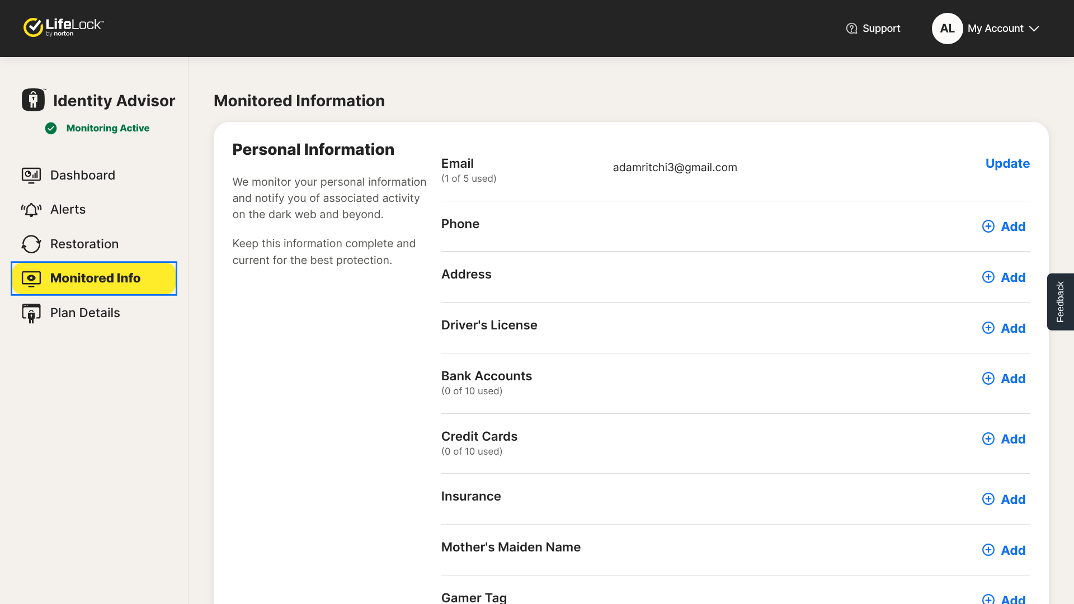Image resolution: width=1074 pixels, height=604 pixels.
Task: Click the Driver's License row label
Action: point(489,325)
